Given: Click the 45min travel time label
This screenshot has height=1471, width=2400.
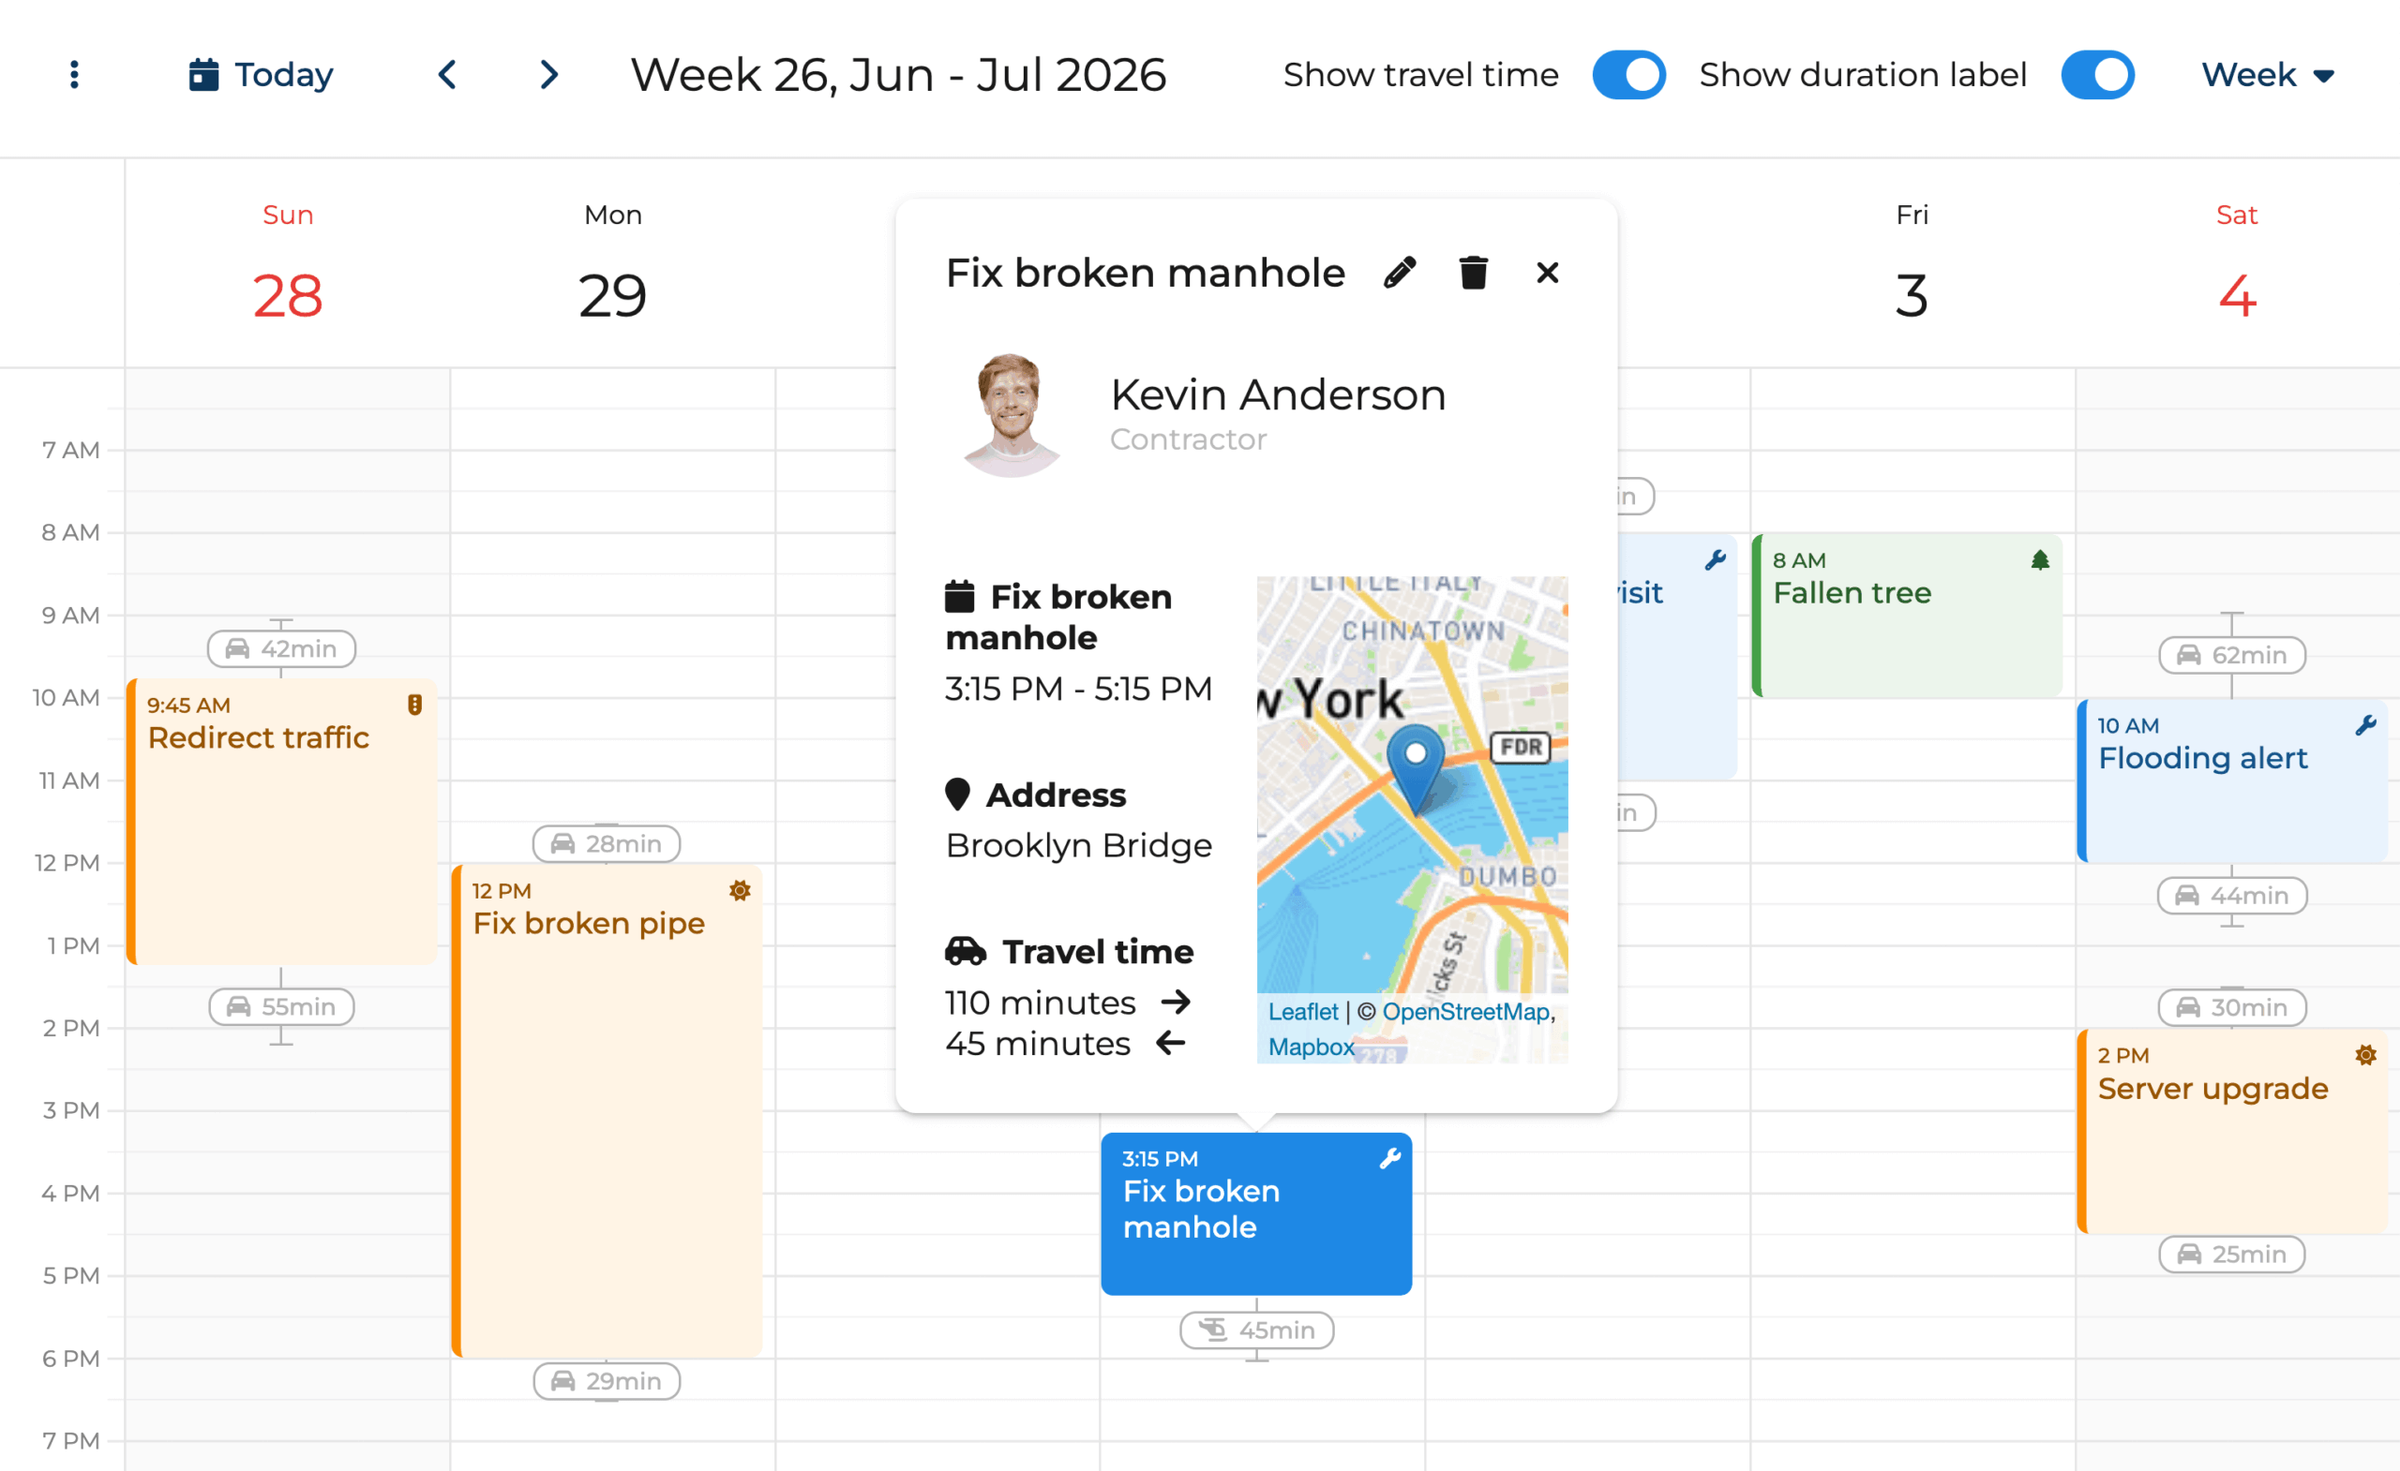Looking at the screenshot, I should tap(1256, 1330).
